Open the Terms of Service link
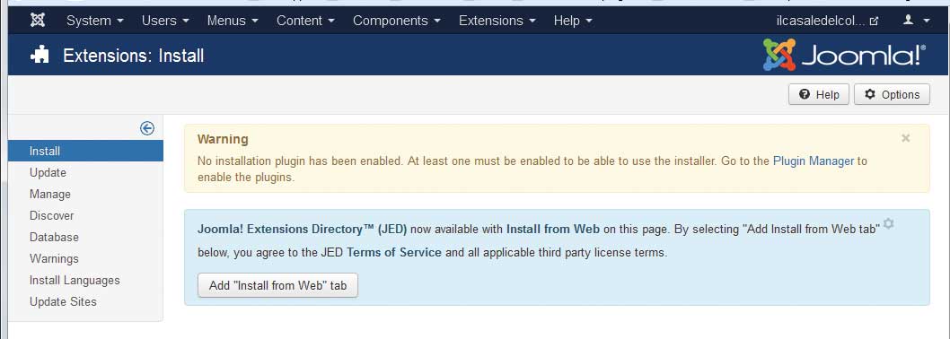The width and height of the screenshot is (950, 339). 394,253
